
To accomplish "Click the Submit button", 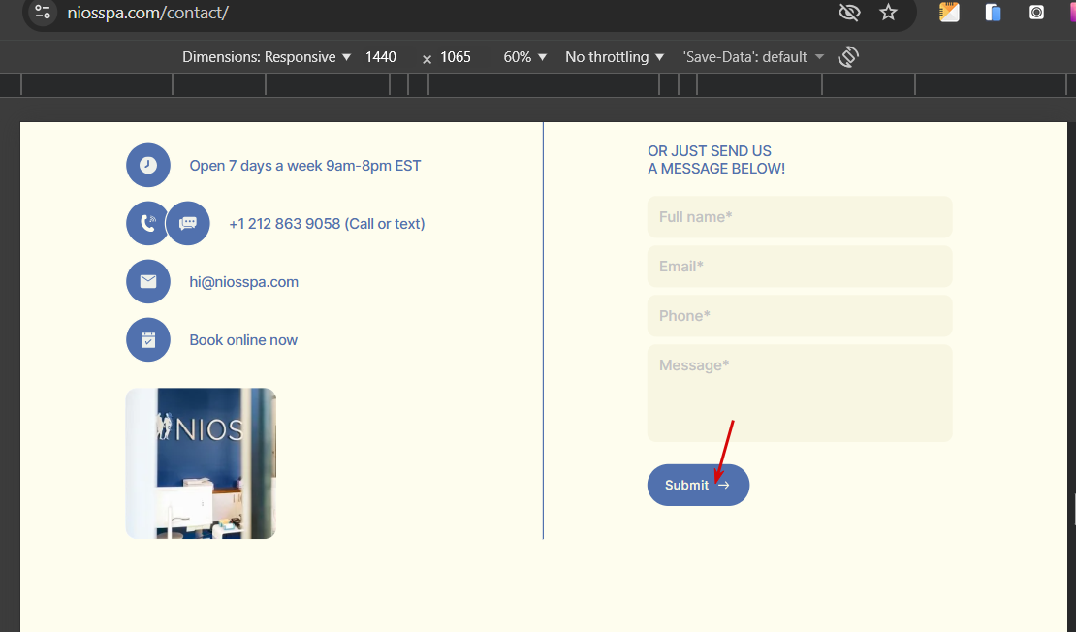I will click(x=698, y=486).
